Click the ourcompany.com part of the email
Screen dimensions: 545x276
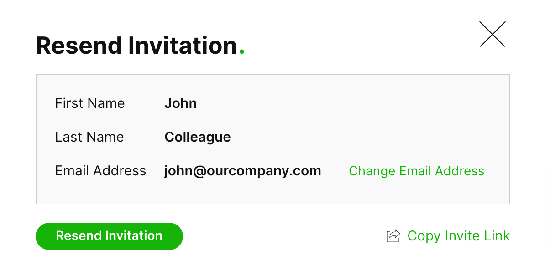[x=264, y=171]
